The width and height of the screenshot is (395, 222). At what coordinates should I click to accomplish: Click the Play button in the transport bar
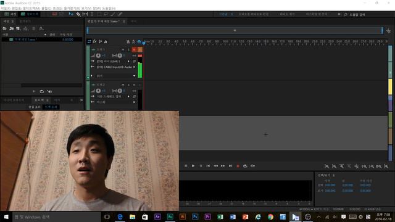(x=193, y=166)
